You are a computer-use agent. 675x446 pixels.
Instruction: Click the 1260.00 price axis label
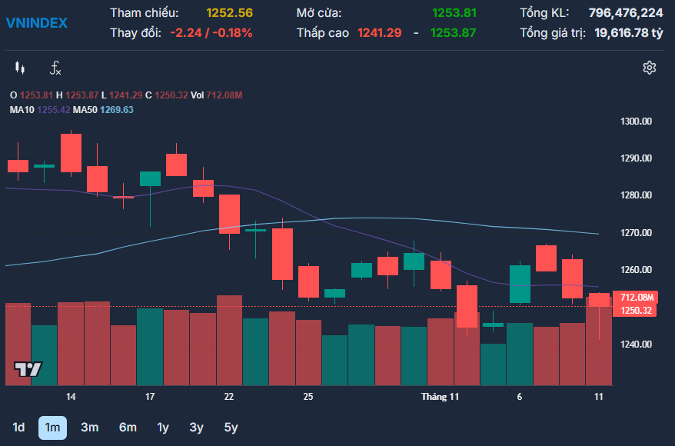636,270
